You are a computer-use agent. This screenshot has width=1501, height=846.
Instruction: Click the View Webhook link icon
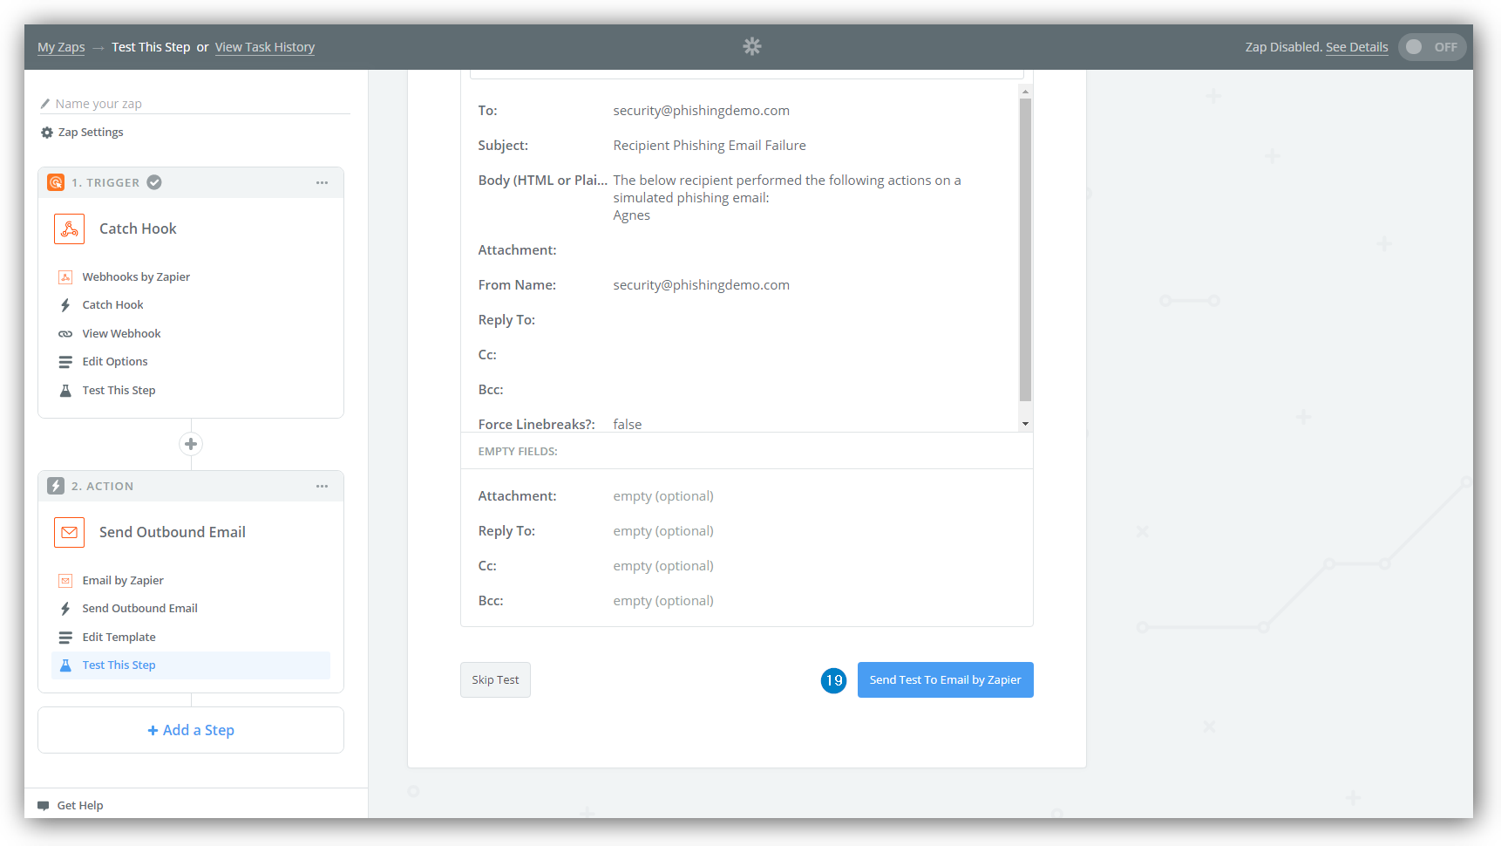(65, 334)
